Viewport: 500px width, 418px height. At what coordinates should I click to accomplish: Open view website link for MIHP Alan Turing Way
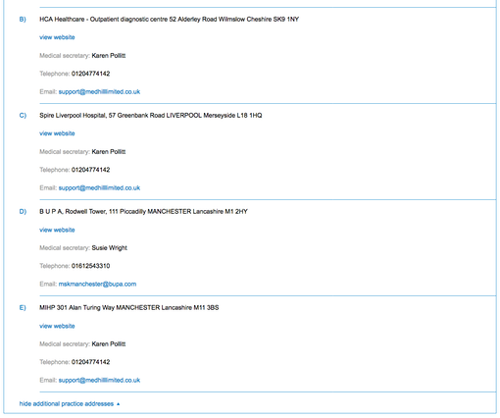(x=57, y=326)
